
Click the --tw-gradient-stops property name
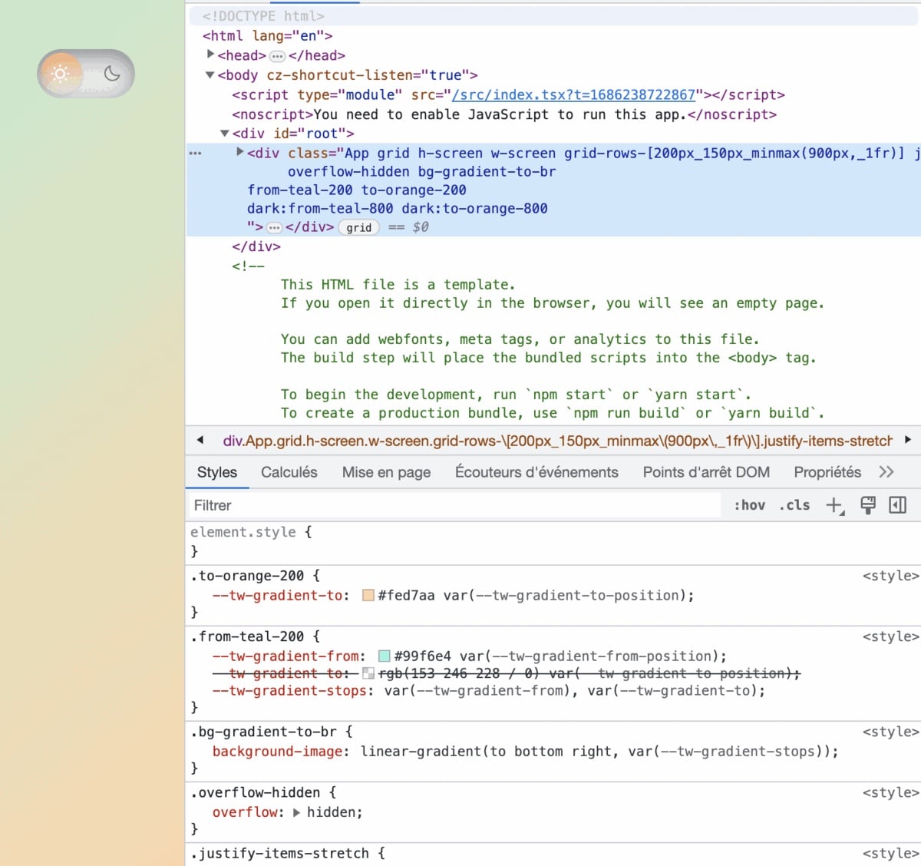point(289,691)
